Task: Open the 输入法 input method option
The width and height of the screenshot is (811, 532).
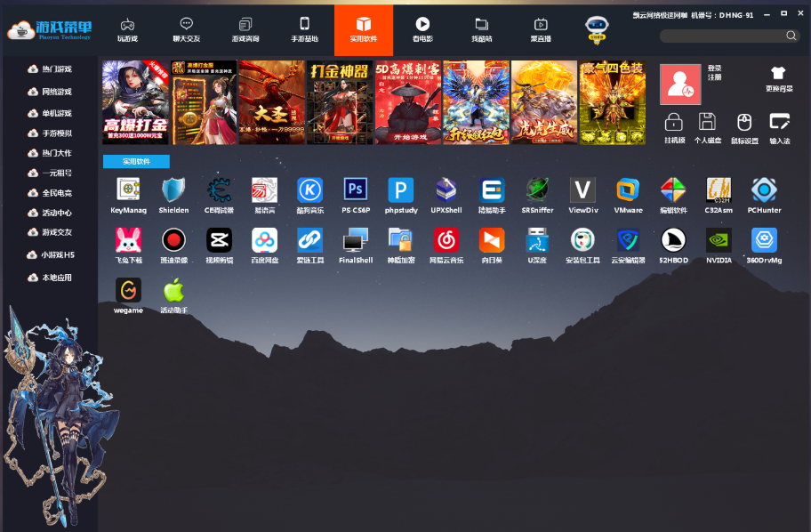Action: click(780, 128)
